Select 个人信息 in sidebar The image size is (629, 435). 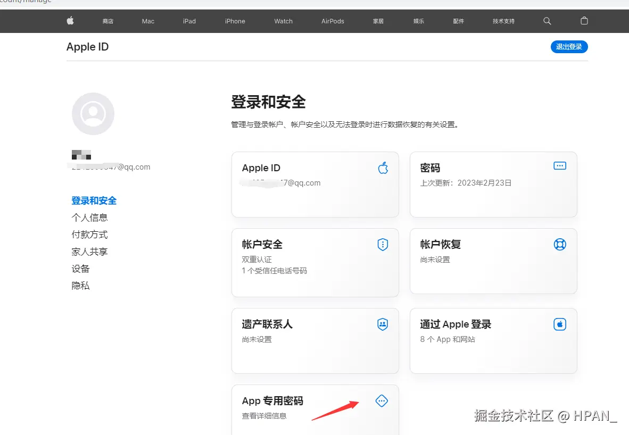click(89, 217)
